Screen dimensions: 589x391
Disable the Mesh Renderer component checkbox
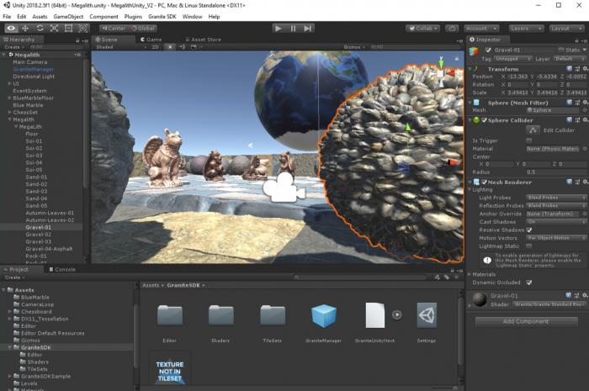[x=484, y=182]
